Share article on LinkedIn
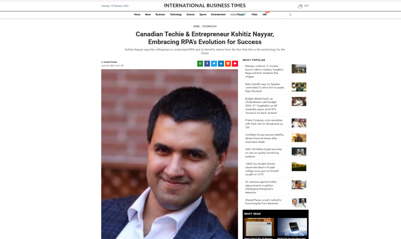 click(x=221, y=64)
